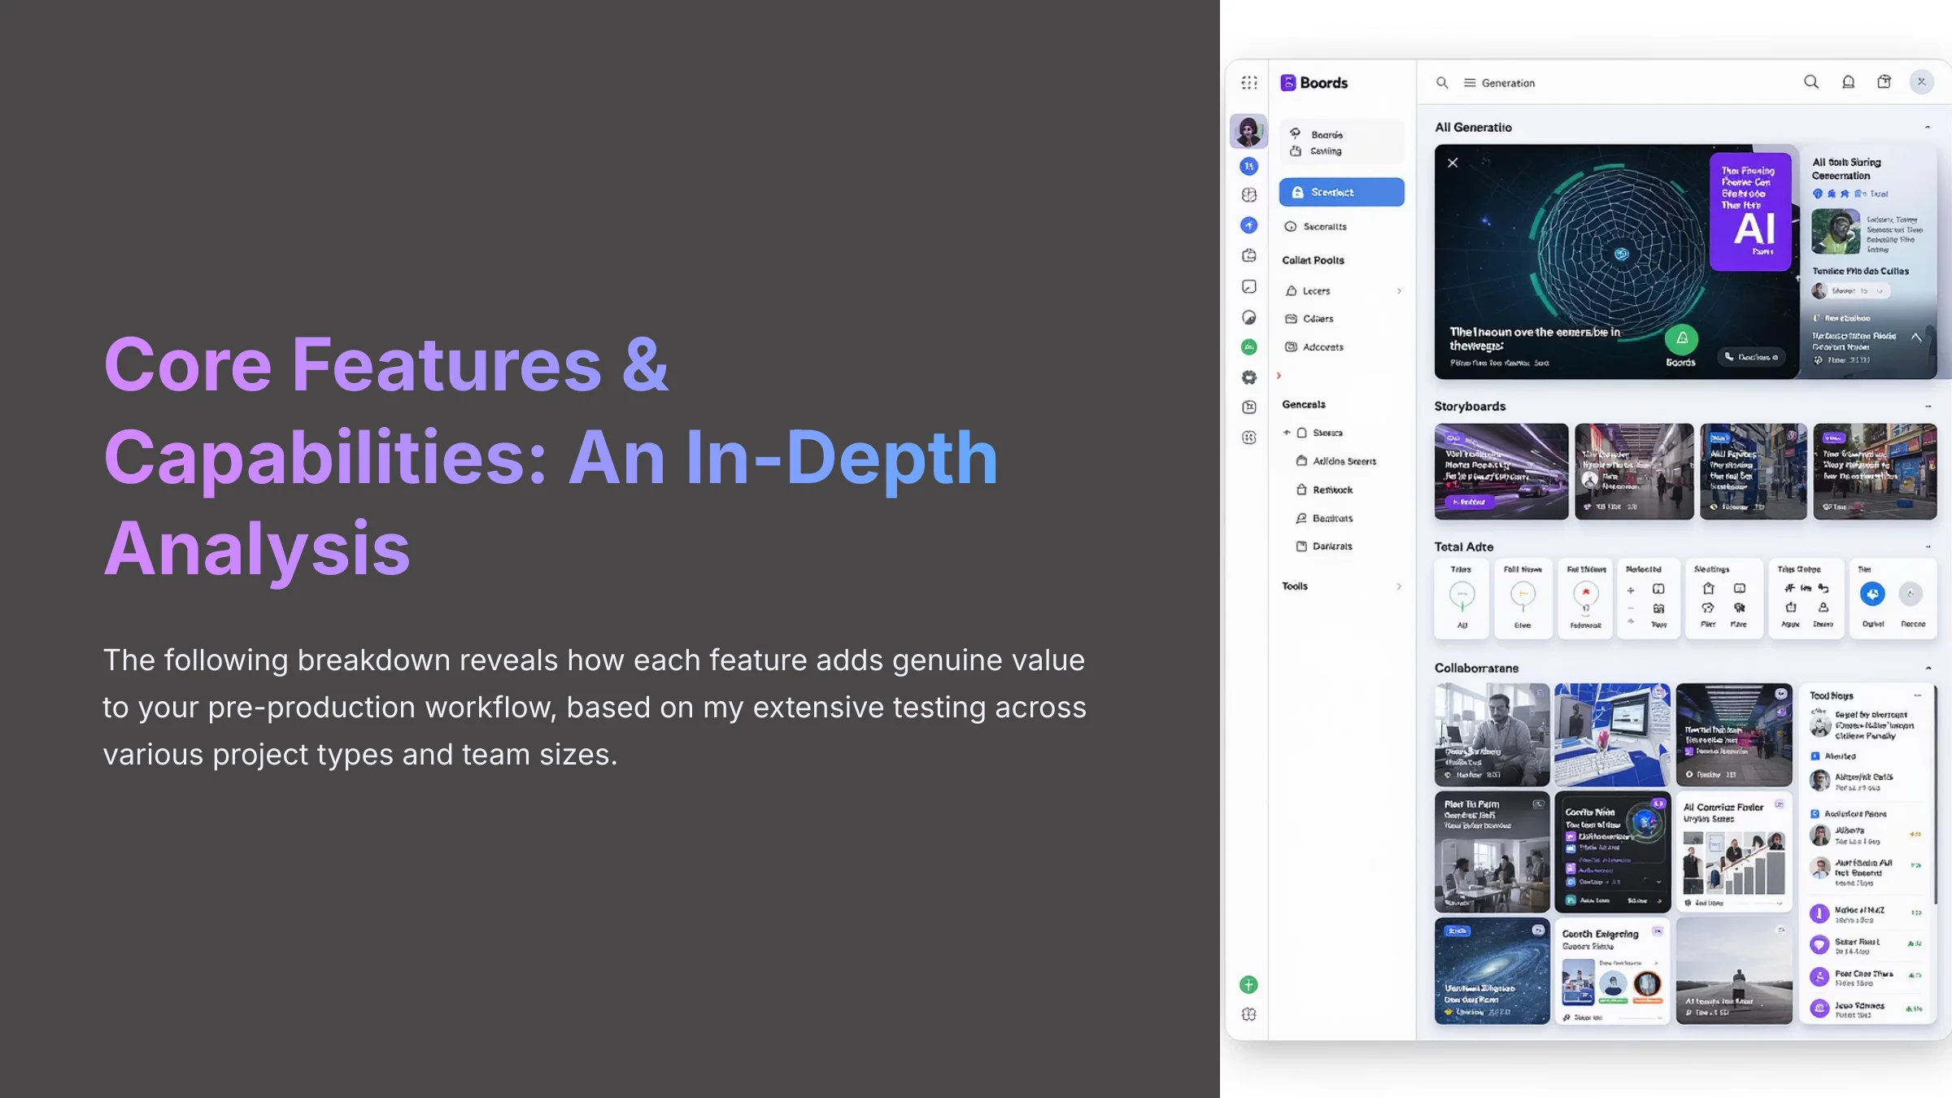
Task: Select Rethkock in the sidebar tree
Action: (1324, 490)
